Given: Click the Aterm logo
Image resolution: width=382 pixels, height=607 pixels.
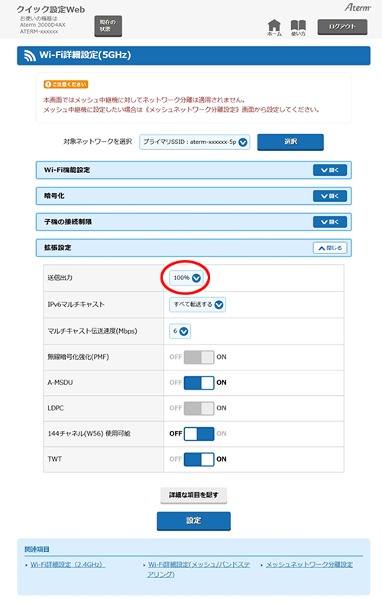Looking at the screenshot, I should (x=358, y=8).
